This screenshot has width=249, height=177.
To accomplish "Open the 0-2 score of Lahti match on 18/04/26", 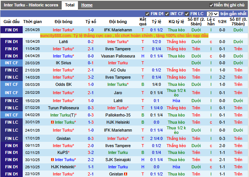I will coord(91,42).
